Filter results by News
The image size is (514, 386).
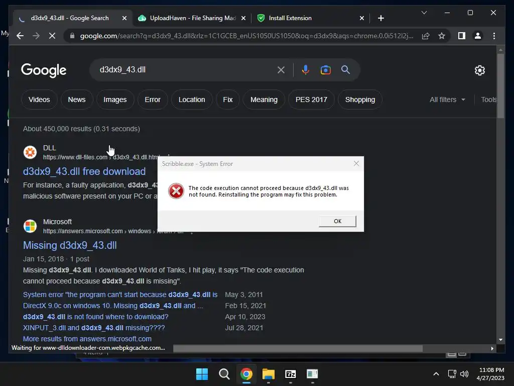click(77, 100)
